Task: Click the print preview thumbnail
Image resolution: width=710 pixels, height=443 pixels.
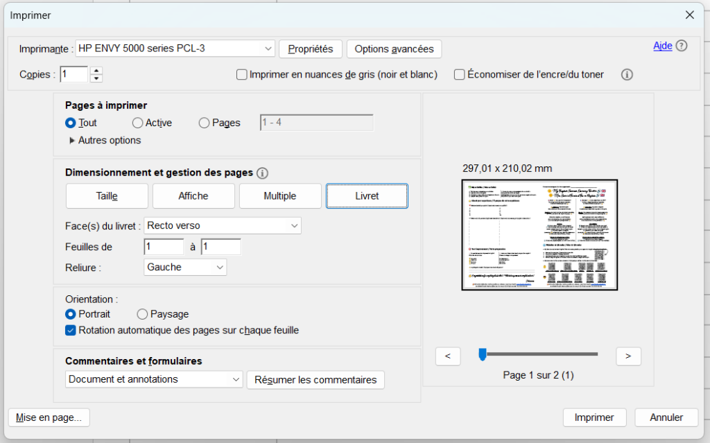Action: (539, 235)
